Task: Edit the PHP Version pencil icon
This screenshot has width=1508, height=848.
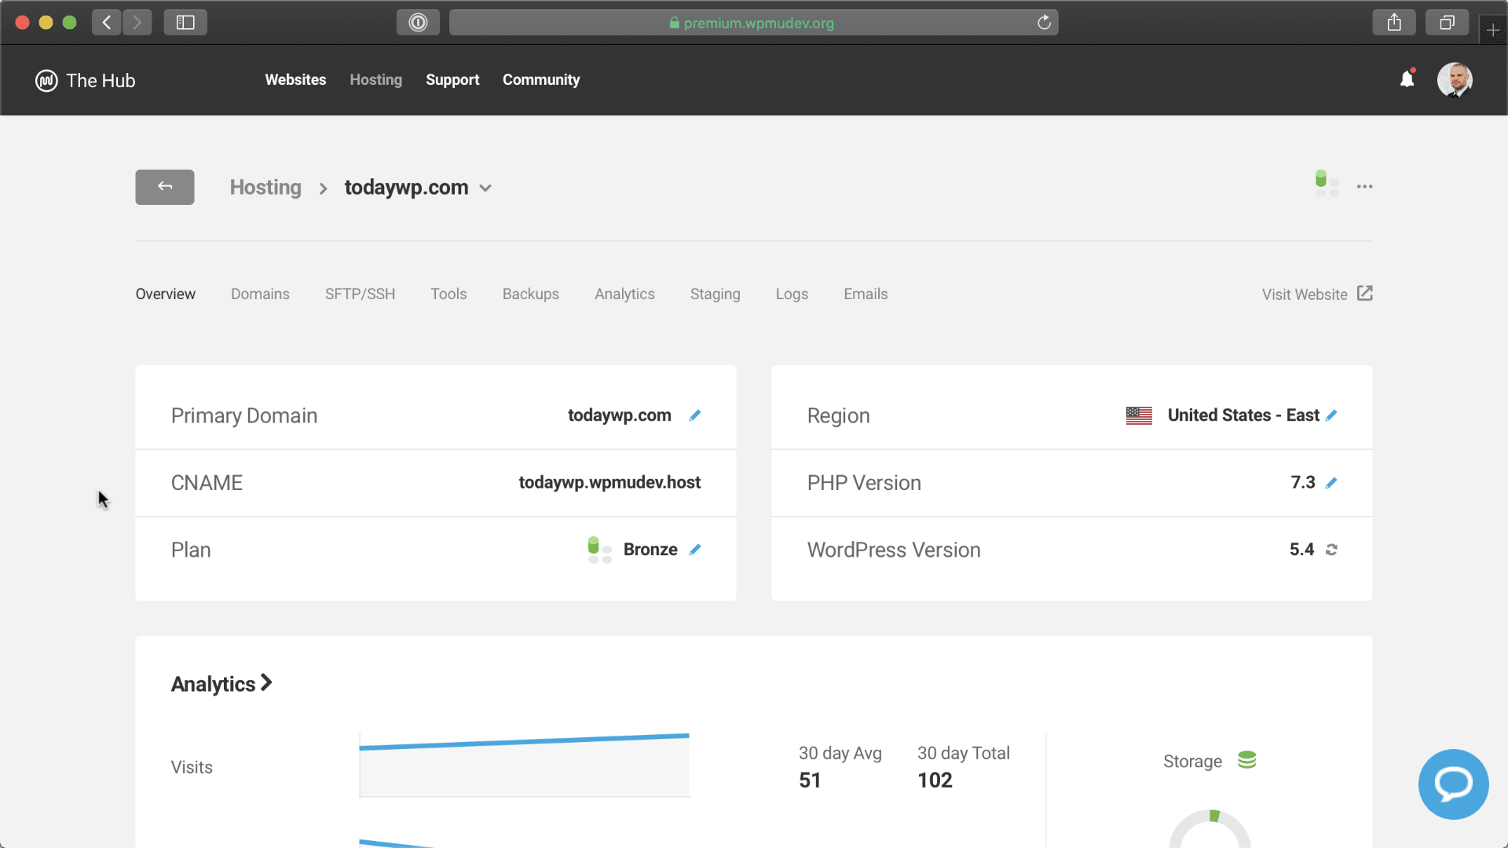Action: (1331, 483)
